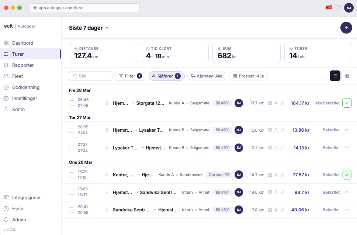Click the Norwegian flag language icon
The image size is (357, 235).
click(x=329, y=7)
